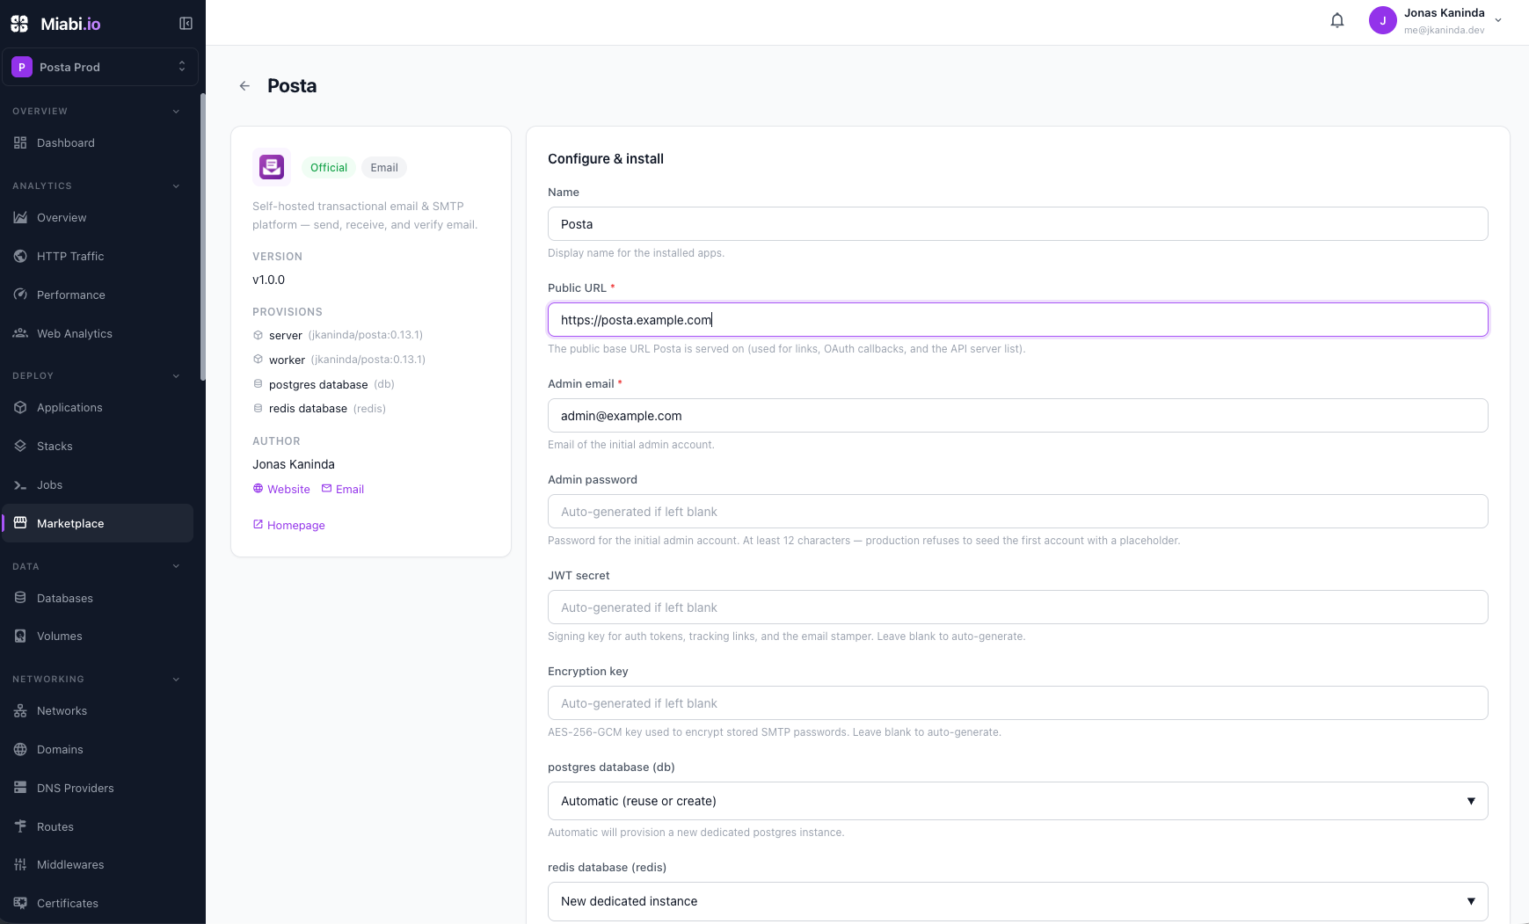Collapse the Analytics sidebar section
The width and height of the screenshot is (1529, 924).
tap(176, 186)
